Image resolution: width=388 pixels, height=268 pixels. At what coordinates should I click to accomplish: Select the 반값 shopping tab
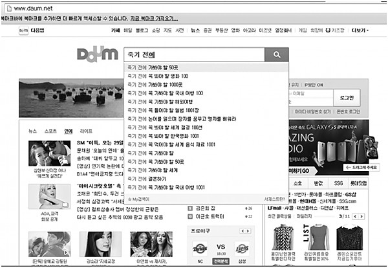tap(318, 183)
